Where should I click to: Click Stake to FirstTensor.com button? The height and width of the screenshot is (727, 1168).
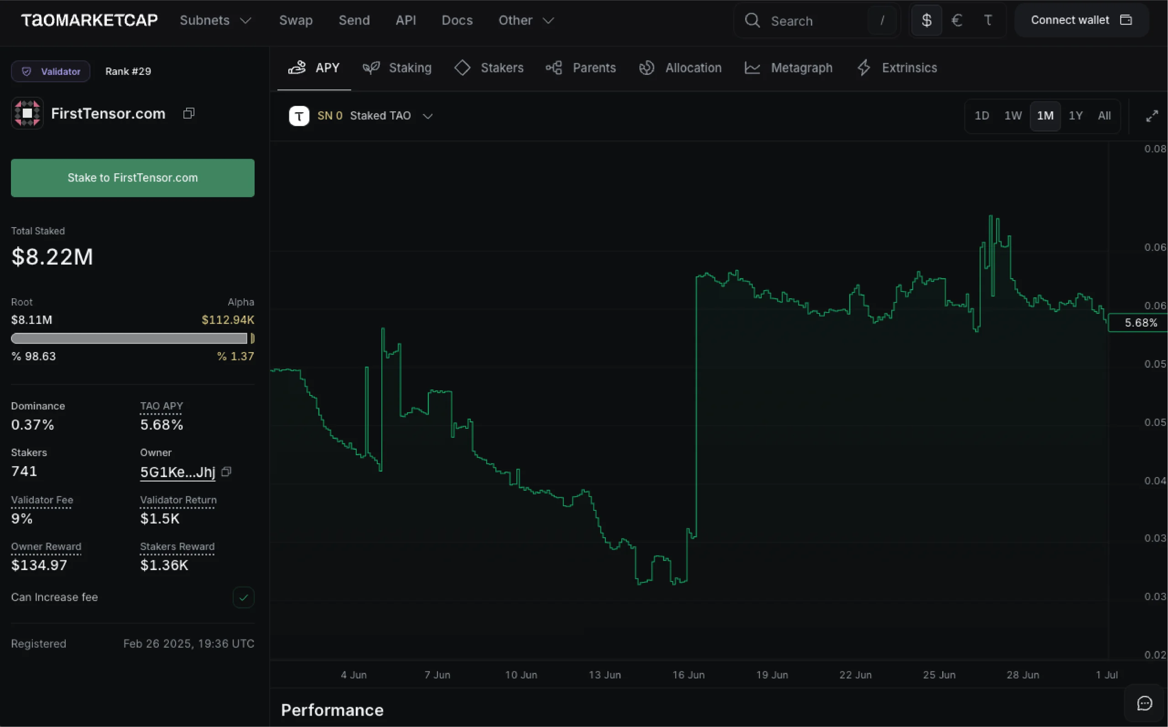click(x=133, y=178)
